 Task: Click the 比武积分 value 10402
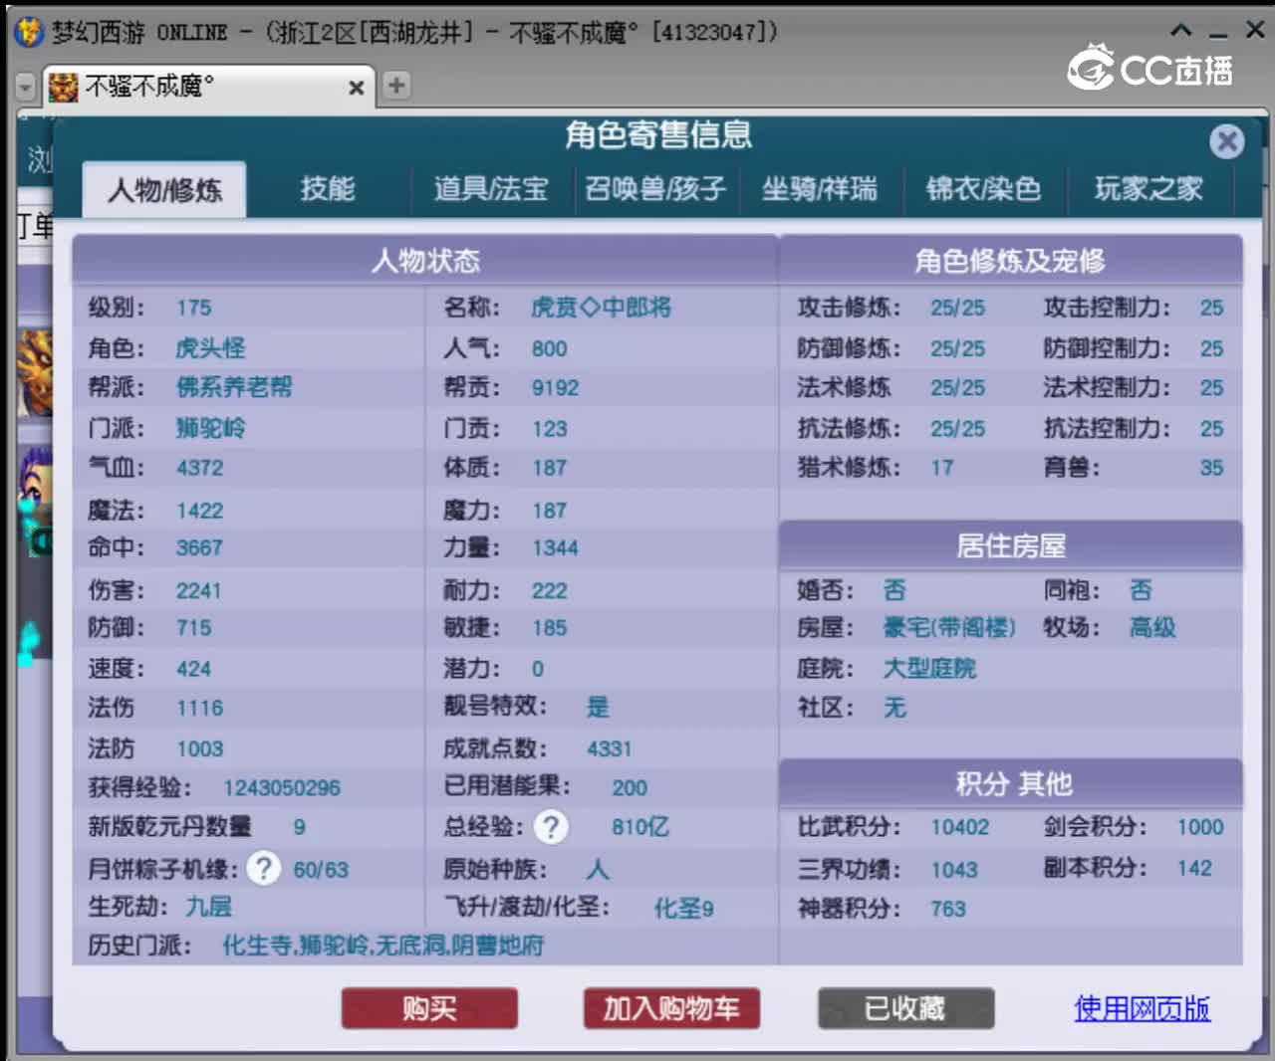[x=960, y=827]
